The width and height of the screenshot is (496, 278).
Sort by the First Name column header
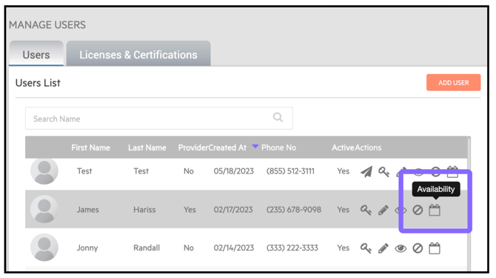(91, 148)
